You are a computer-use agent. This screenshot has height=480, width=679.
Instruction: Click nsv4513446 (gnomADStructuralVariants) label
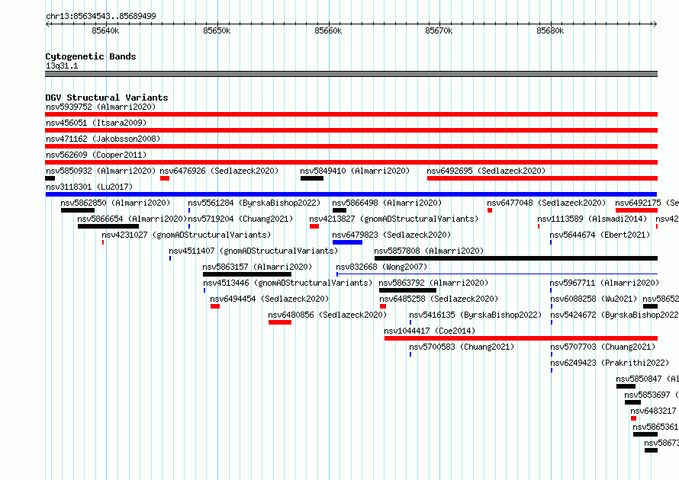click(288, 283)
